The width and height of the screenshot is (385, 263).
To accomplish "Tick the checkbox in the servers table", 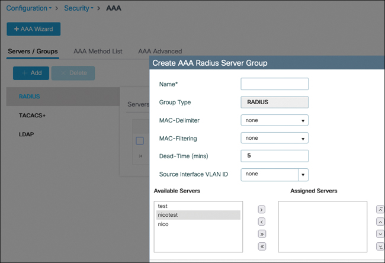I will click(140, 140).
